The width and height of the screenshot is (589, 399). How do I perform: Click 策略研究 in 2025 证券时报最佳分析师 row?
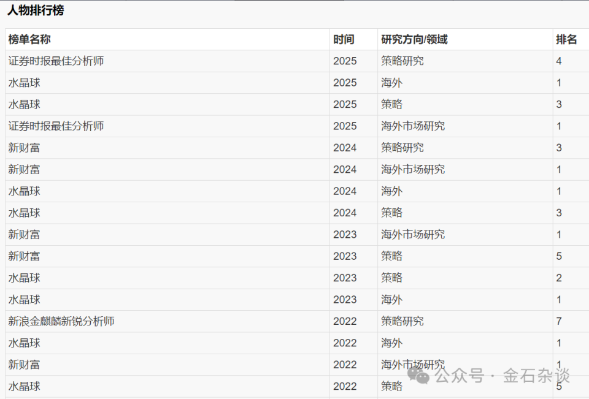click(x=402, y=61)
